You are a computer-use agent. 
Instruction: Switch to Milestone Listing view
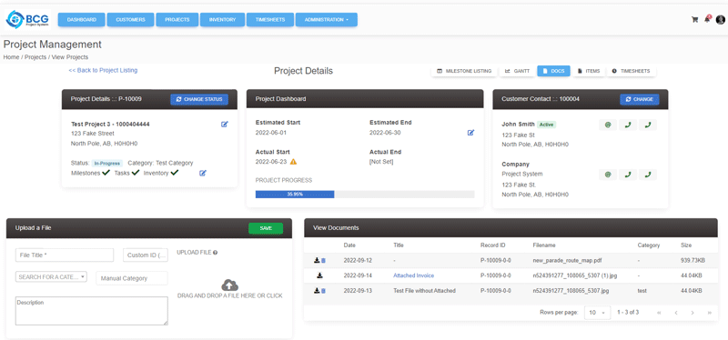[x=464, y=71]
